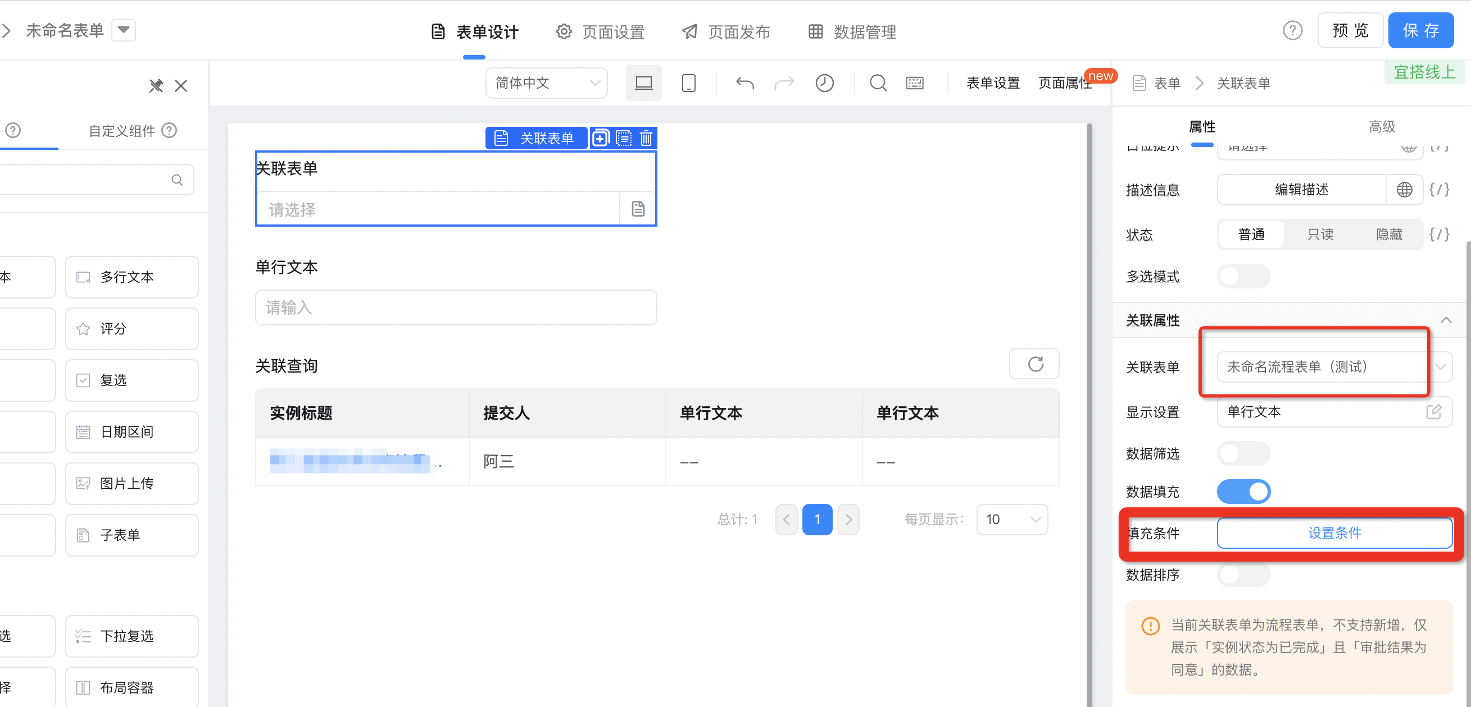Switch to 页面设置 tab
This screenshot has width=1471, height=707.
pos(600,32)
